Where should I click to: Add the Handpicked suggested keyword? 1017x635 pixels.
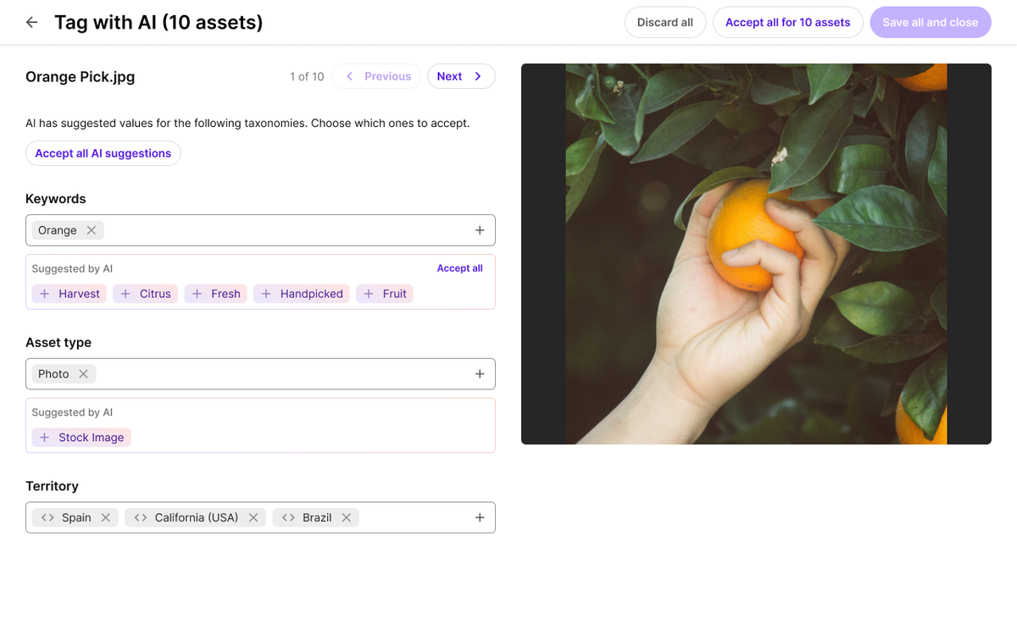[x=302, y=294]
